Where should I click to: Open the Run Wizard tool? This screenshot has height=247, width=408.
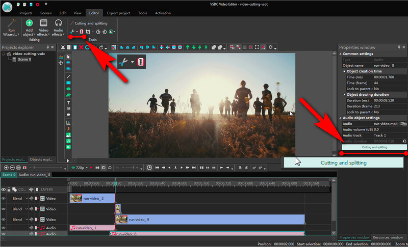click(x=11, y=28)
